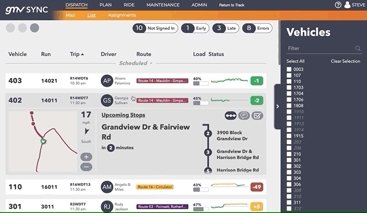367x213 pixels.
Task: Zoom in on the vehicle 402 map
Action: click(x=86, y=157)
